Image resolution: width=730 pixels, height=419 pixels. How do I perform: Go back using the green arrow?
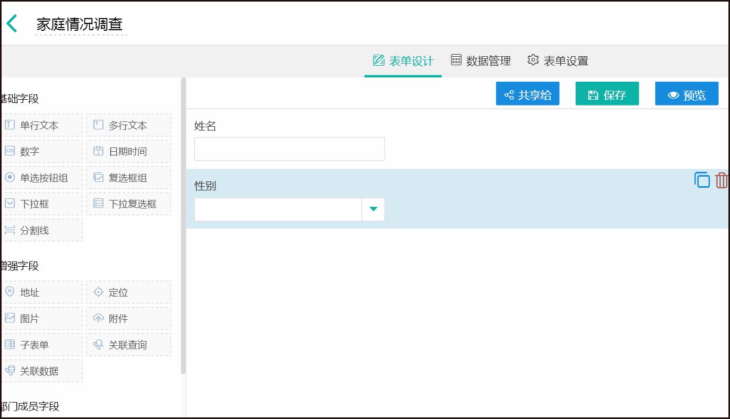12,24
